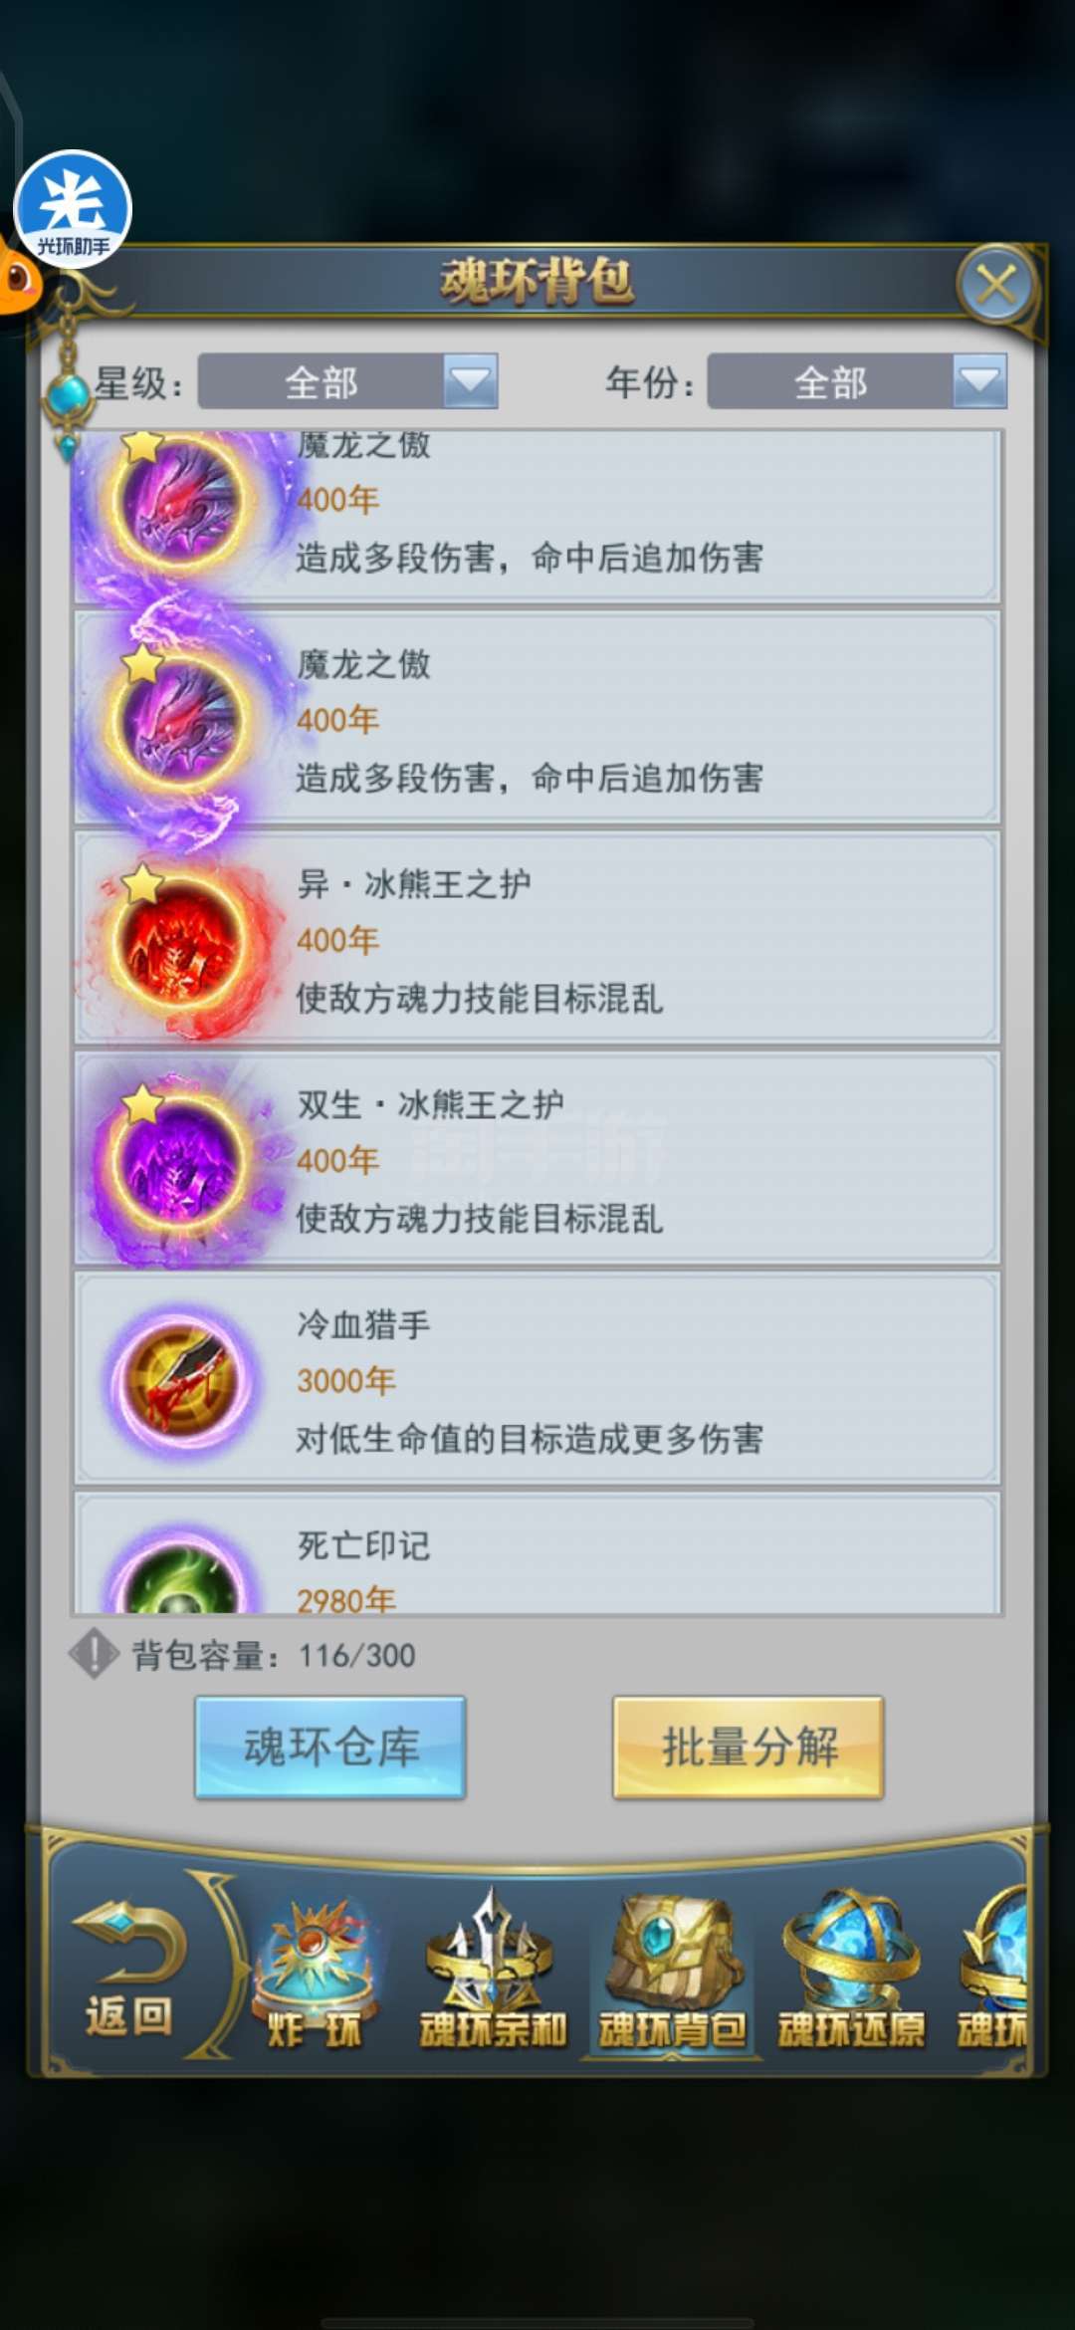The height and width of the screenshot is (2330, 1075).
Task: Select the red 异·冰熊王之护 ring icon
Action: coord(179,940)
